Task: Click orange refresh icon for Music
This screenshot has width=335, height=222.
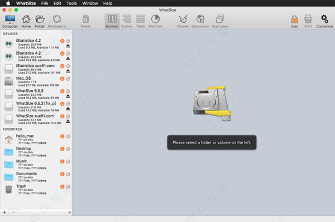Action: click(x=62, y=162)
